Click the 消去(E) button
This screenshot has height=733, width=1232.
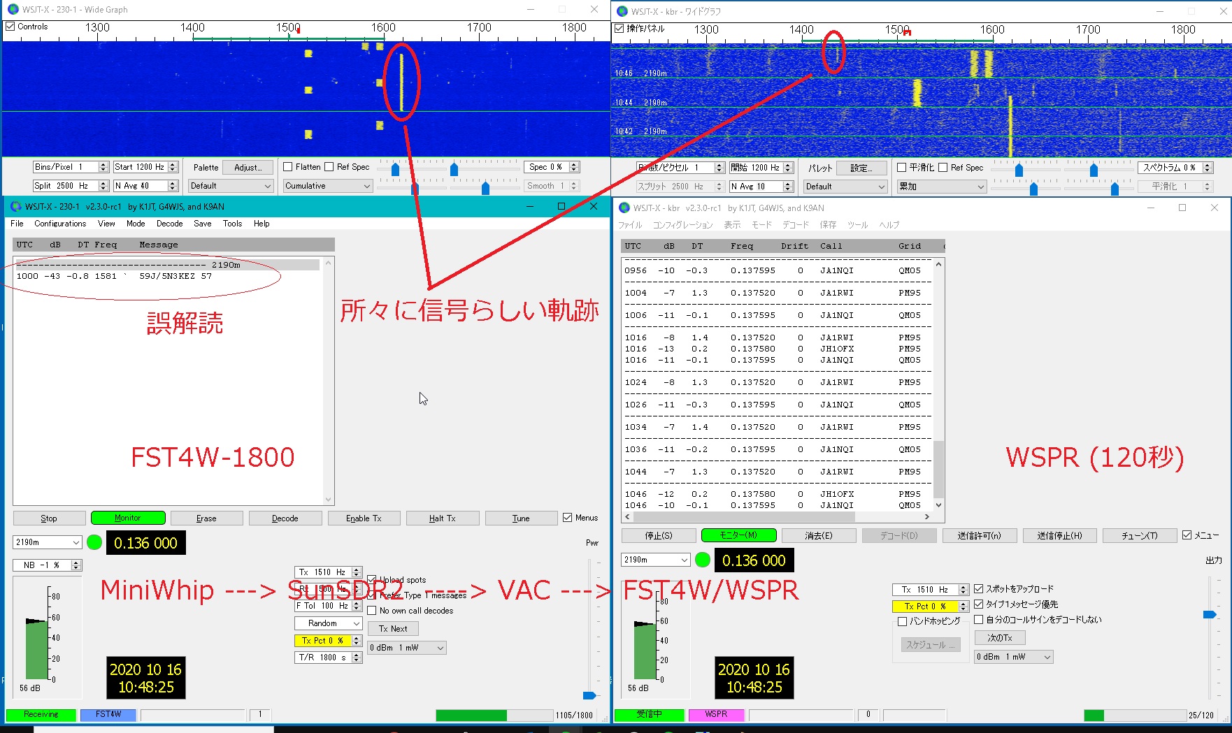819,535
